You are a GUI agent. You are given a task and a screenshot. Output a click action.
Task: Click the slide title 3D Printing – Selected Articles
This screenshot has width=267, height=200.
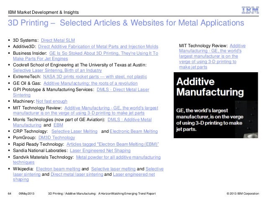[x=126, y=23]
